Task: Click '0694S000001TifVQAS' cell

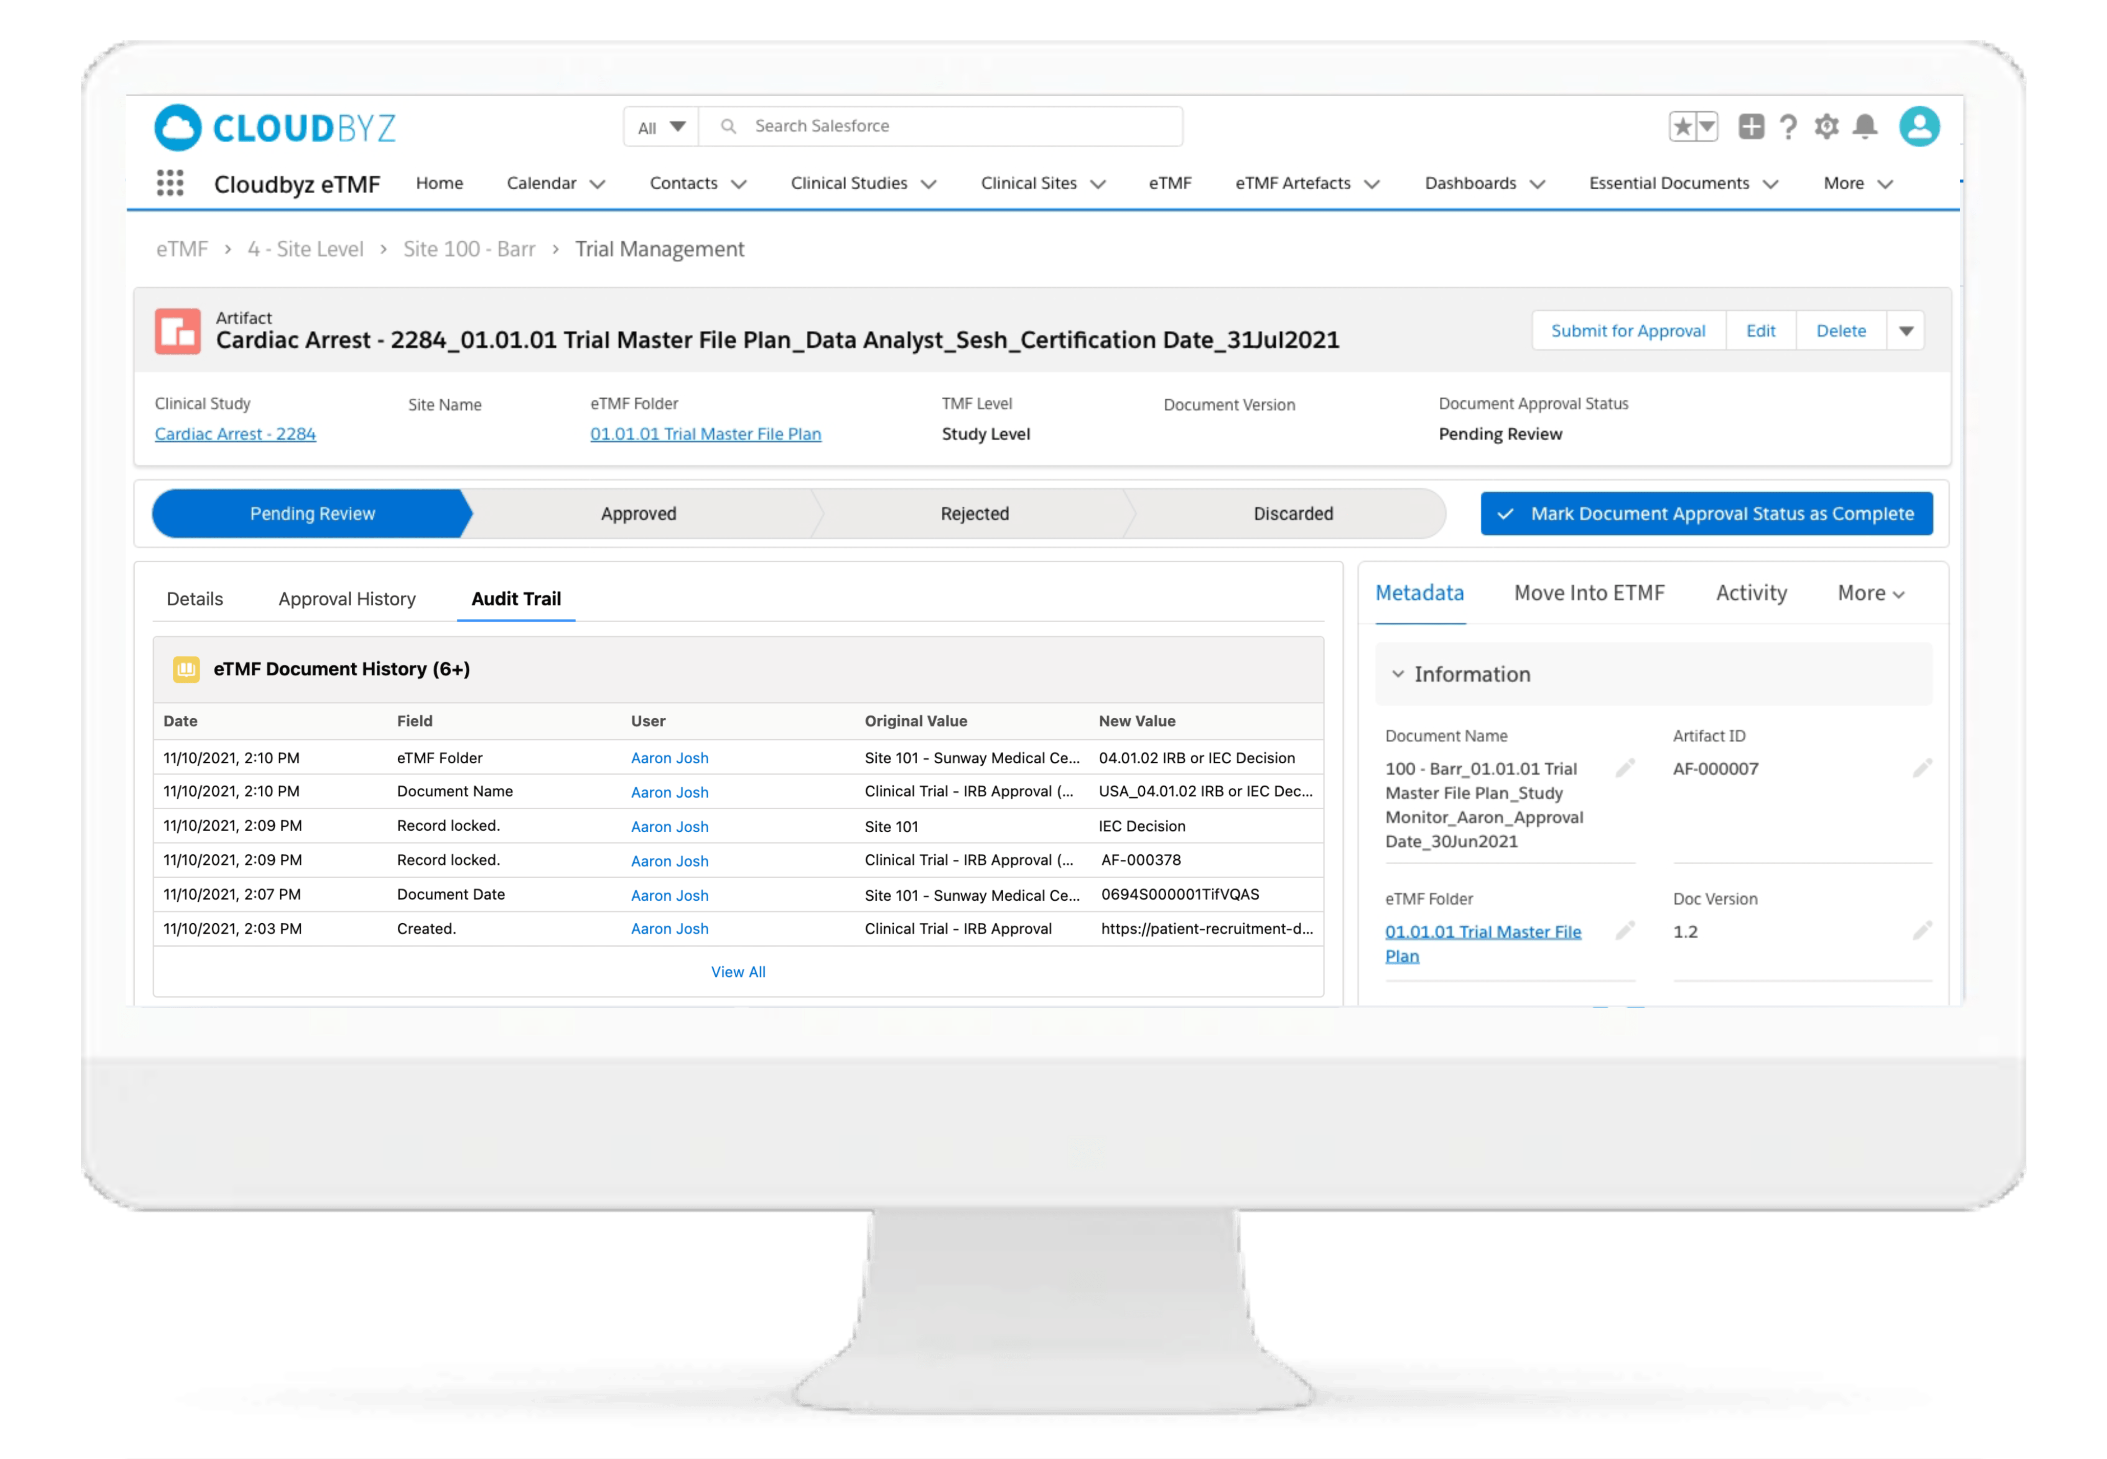Action: [1180, 894]
